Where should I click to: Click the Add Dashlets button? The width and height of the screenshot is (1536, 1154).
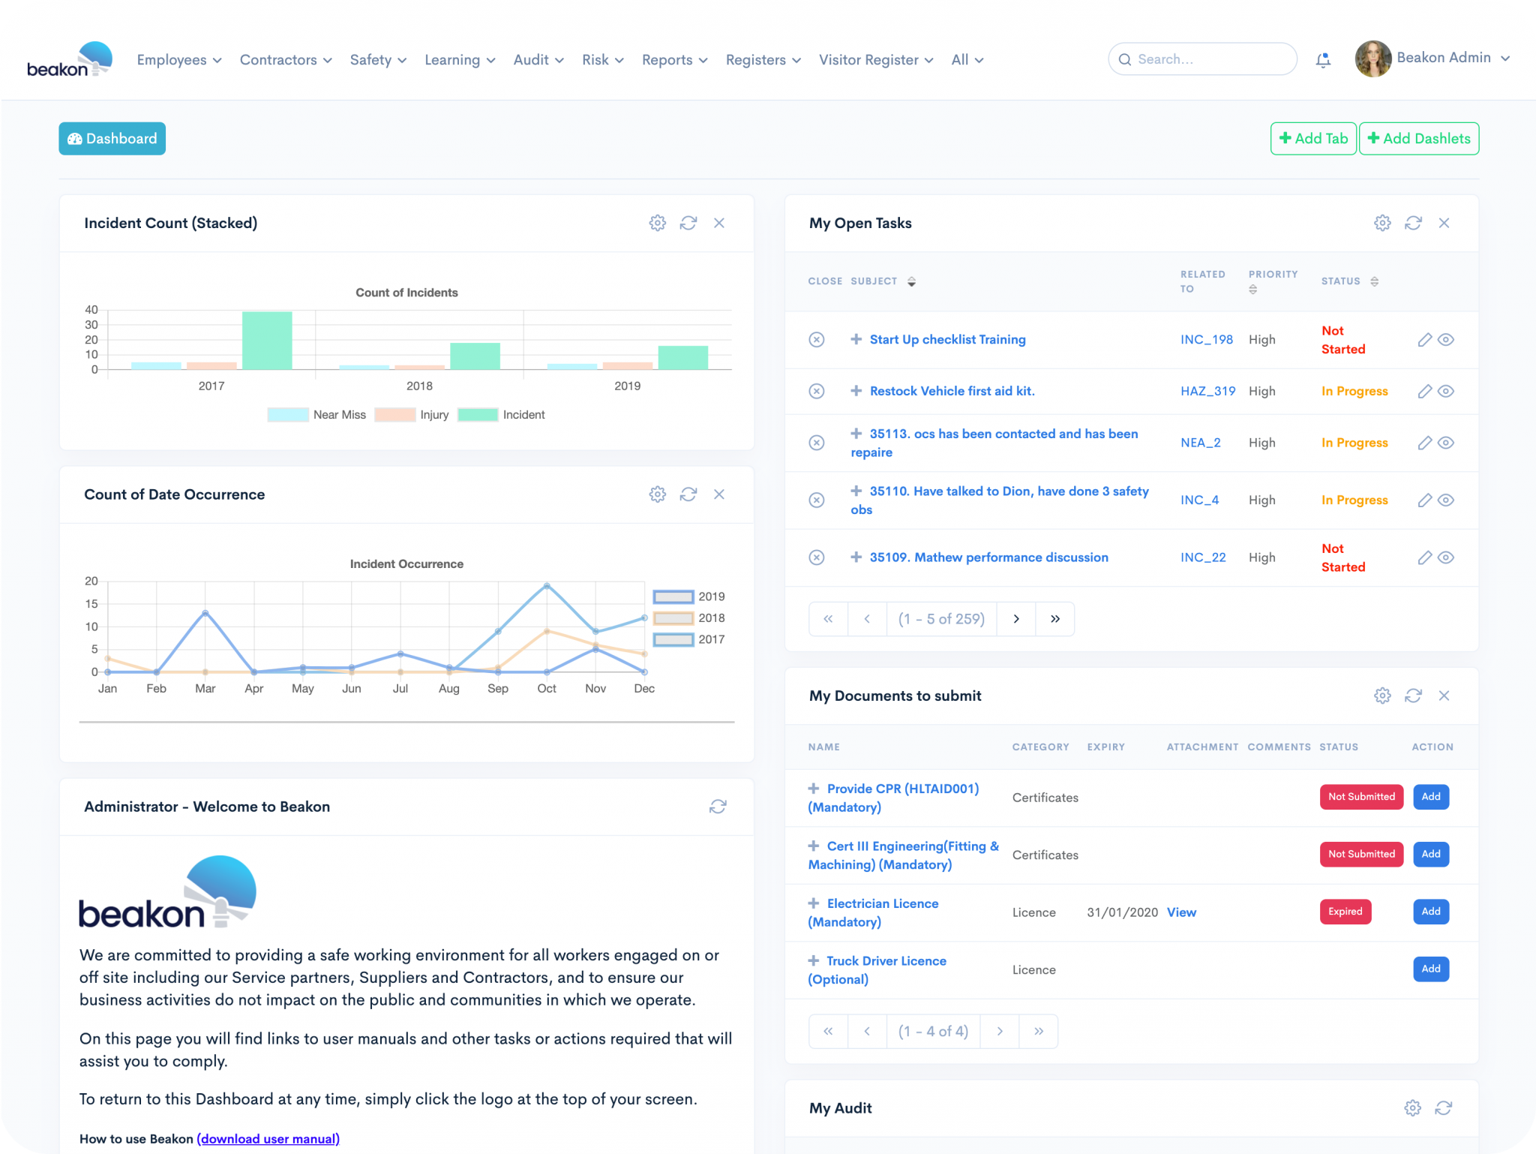coord(1418,139)
